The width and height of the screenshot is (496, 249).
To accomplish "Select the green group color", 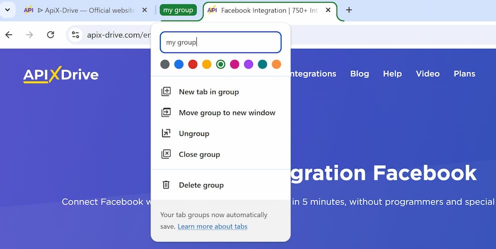I will point(220,64).
